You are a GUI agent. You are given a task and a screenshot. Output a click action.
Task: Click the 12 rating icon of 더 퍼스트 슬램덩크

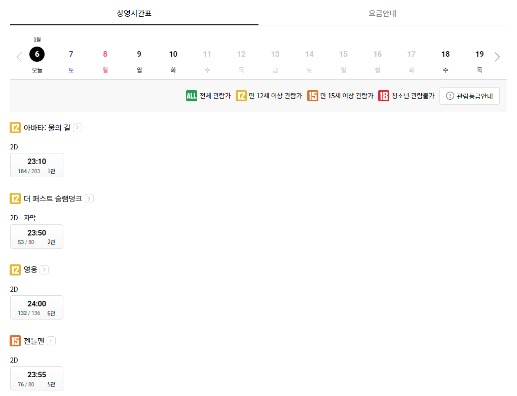click(x=15, y=199)
